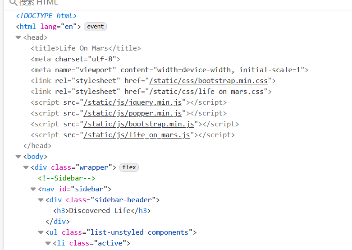
Task: Select the meta charset utf-8 element
Action: pyautogui.click(x=75, y=59)
